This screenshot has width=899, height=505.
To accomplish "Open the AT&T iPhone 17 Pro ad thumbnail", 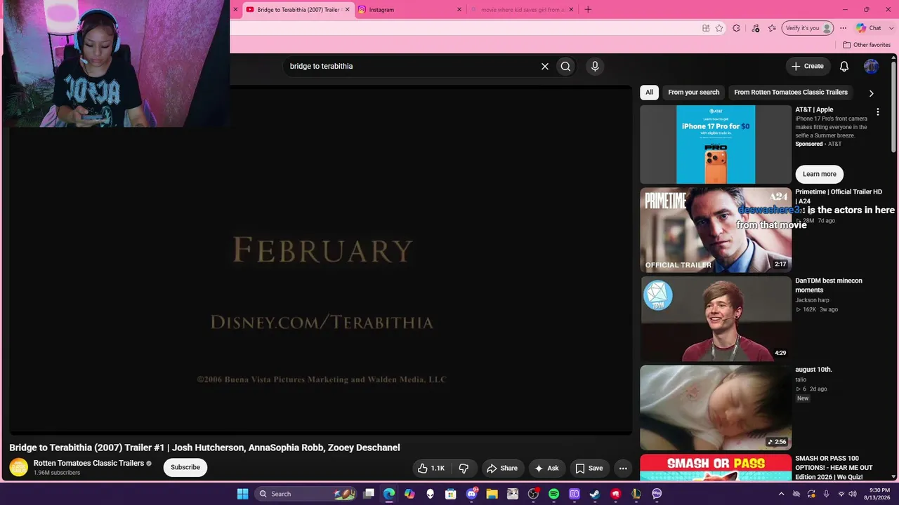I will [x=716, y=144].
